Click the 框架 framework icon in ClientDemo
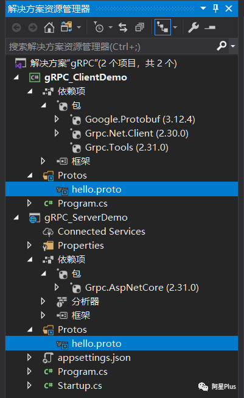 [62, 161]
